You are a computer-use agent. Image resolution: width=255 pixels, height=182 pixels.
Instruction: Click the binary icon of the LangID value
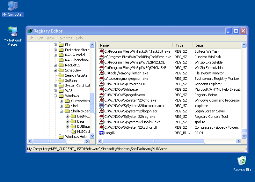tap(101, 133)
